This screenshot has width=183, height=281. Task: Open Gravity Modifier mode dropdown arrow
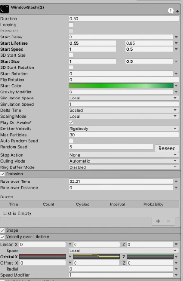(176, 92)
